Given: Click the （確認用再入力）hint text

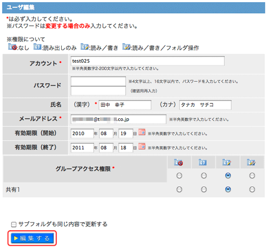Looking at the screenshot, I should [143, 91].
